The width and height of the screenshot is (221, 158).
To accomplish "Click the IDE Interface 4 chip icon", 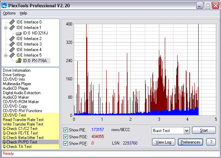I will point(12,50).
